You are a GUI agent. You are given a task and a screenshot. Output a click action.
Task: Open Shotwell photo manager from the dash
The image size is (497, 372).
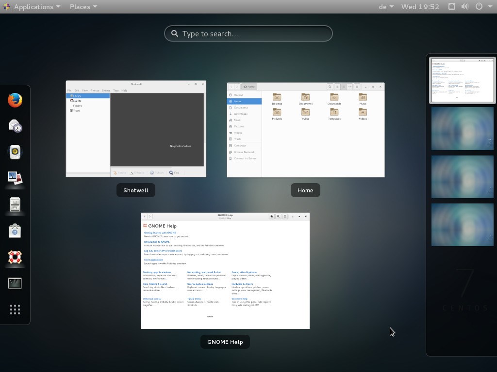point(15,178)
